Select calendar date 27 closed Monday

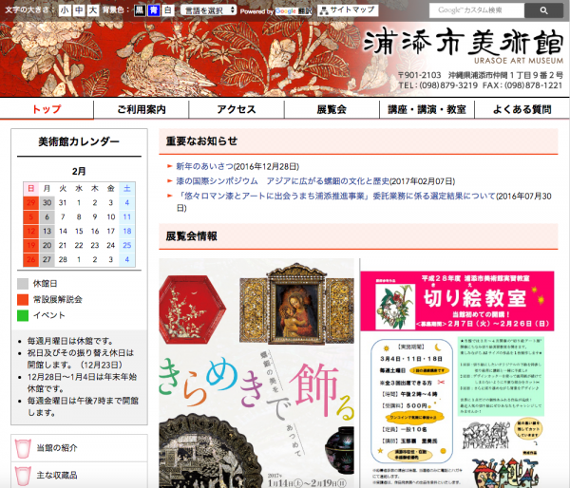pyautogui.click(x=47, y=259)
